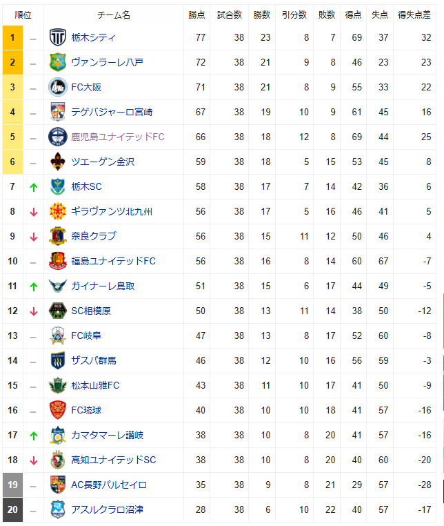Screen dimensions: 444x526
Task: Click the 栃木シティ team crest icon
Action: tap(57, 37)
